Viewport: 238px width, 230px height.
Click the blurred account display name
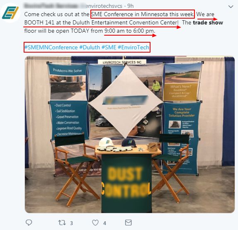51,6
